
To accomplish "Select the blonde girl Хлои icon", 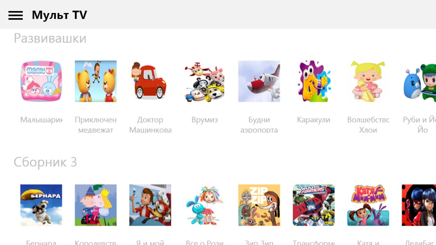I will click(368, 81).
